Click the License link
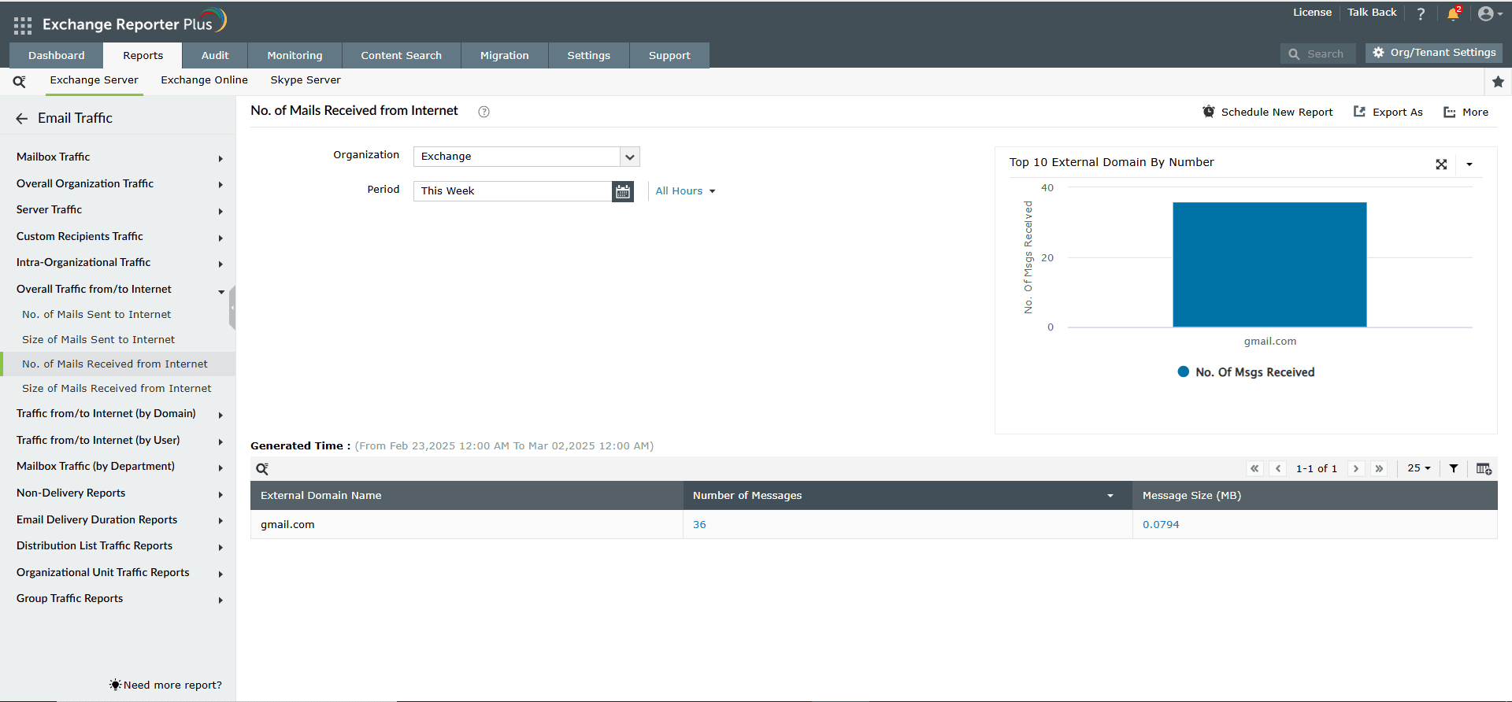This screenshot has width=1512, height=702. (x=1312, y=13)
